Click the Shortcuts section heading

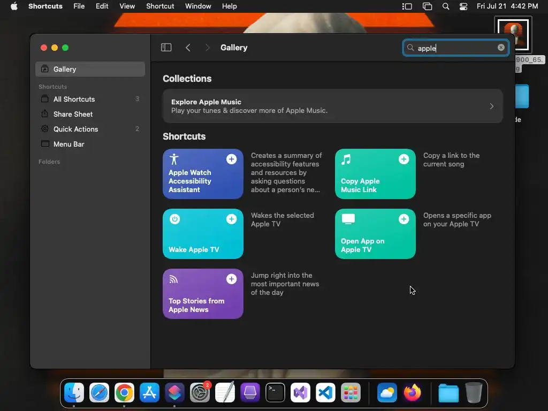(x=184, y=136)
